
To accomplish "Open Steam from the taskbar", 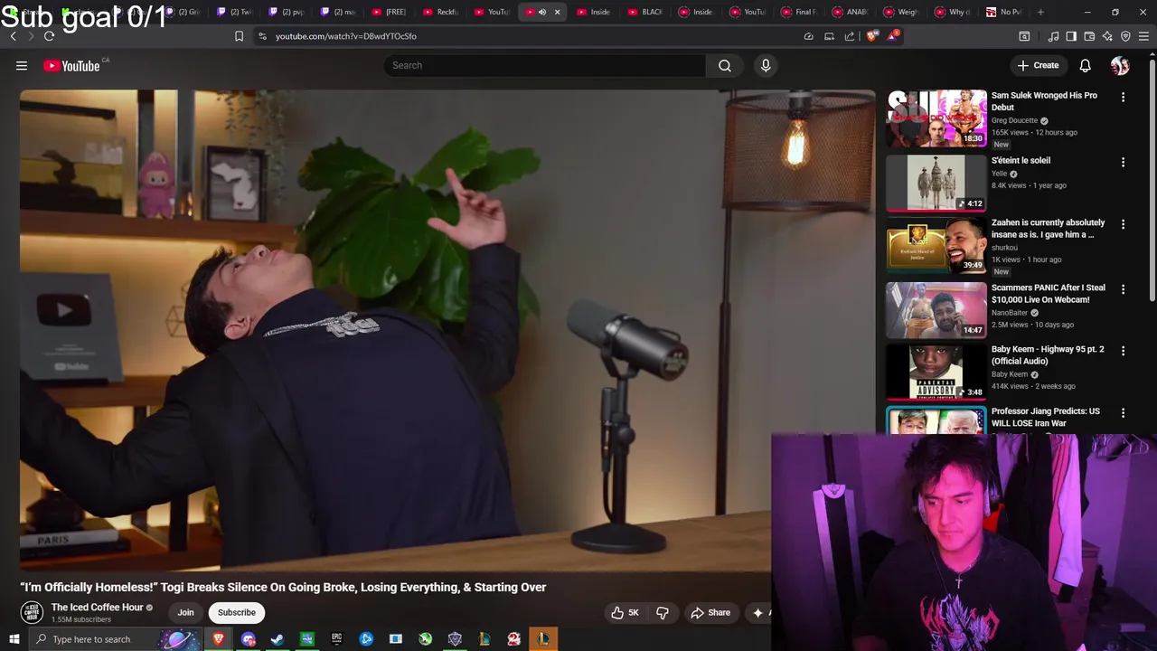I will pyautogui.click(x=277, y=639).
